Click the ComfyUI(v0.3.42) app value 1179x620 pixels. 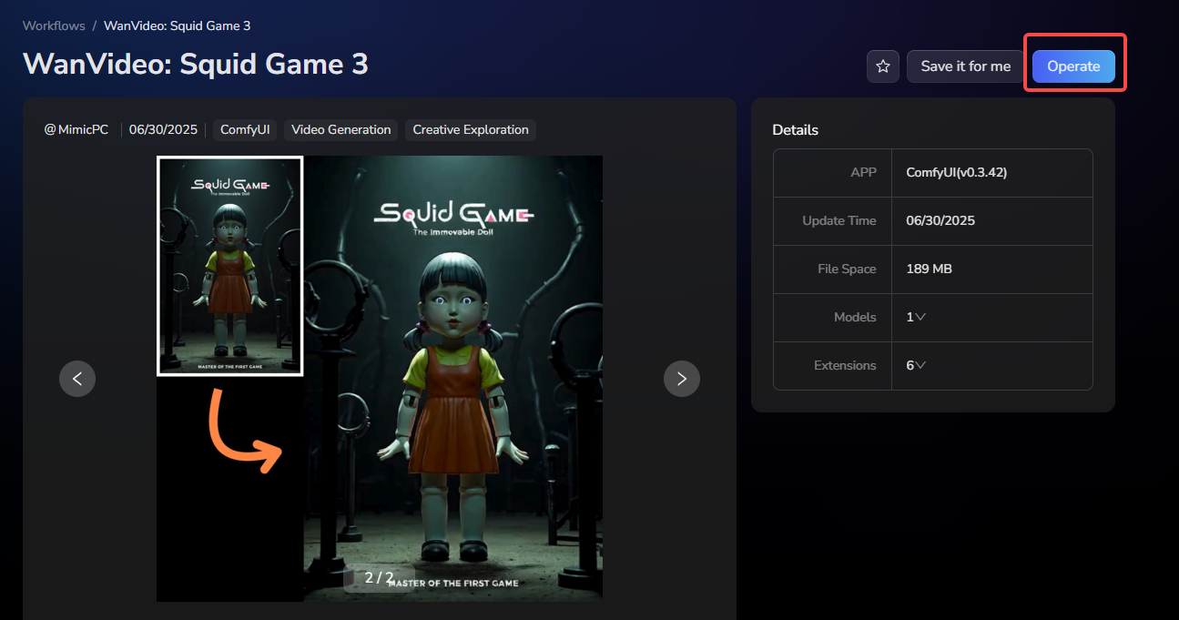(x=956, y=172)
